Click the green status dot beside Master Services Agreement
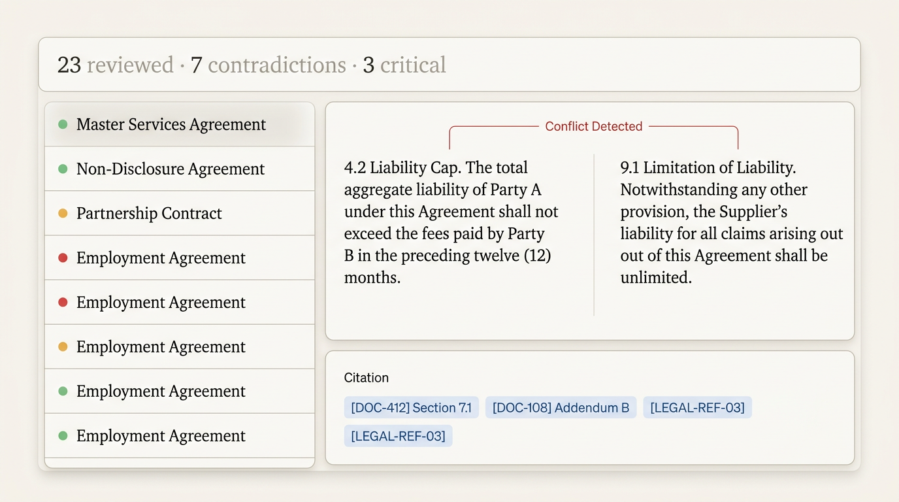Image resolution: width=899 pixels, height=502 pixels. (x=63, y=124)
